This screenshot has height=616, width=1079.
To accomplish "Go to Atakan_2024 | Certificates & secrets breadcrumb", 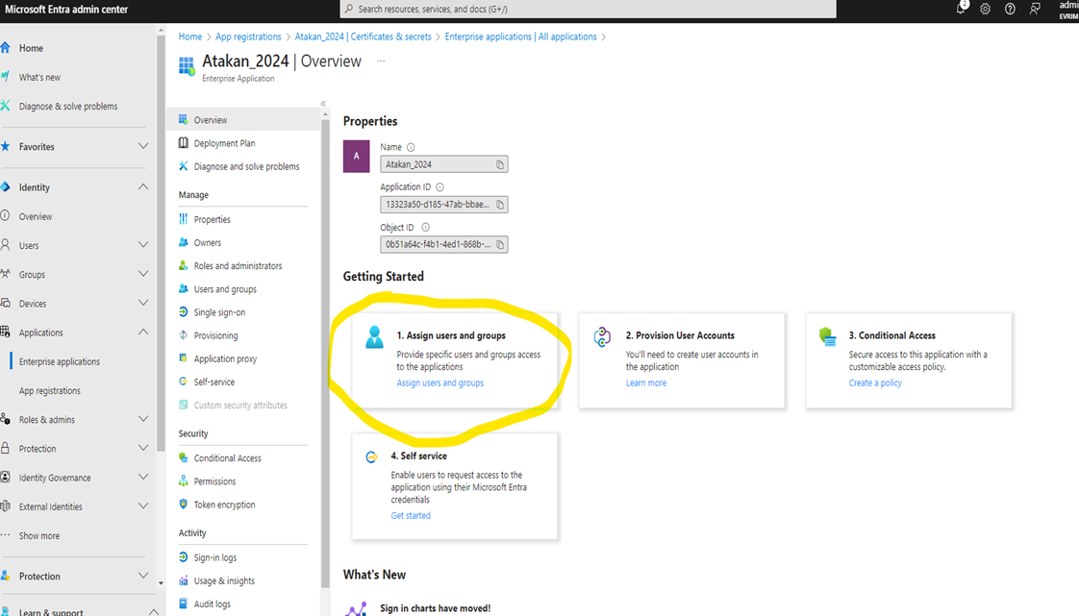I will coord(364,37).
